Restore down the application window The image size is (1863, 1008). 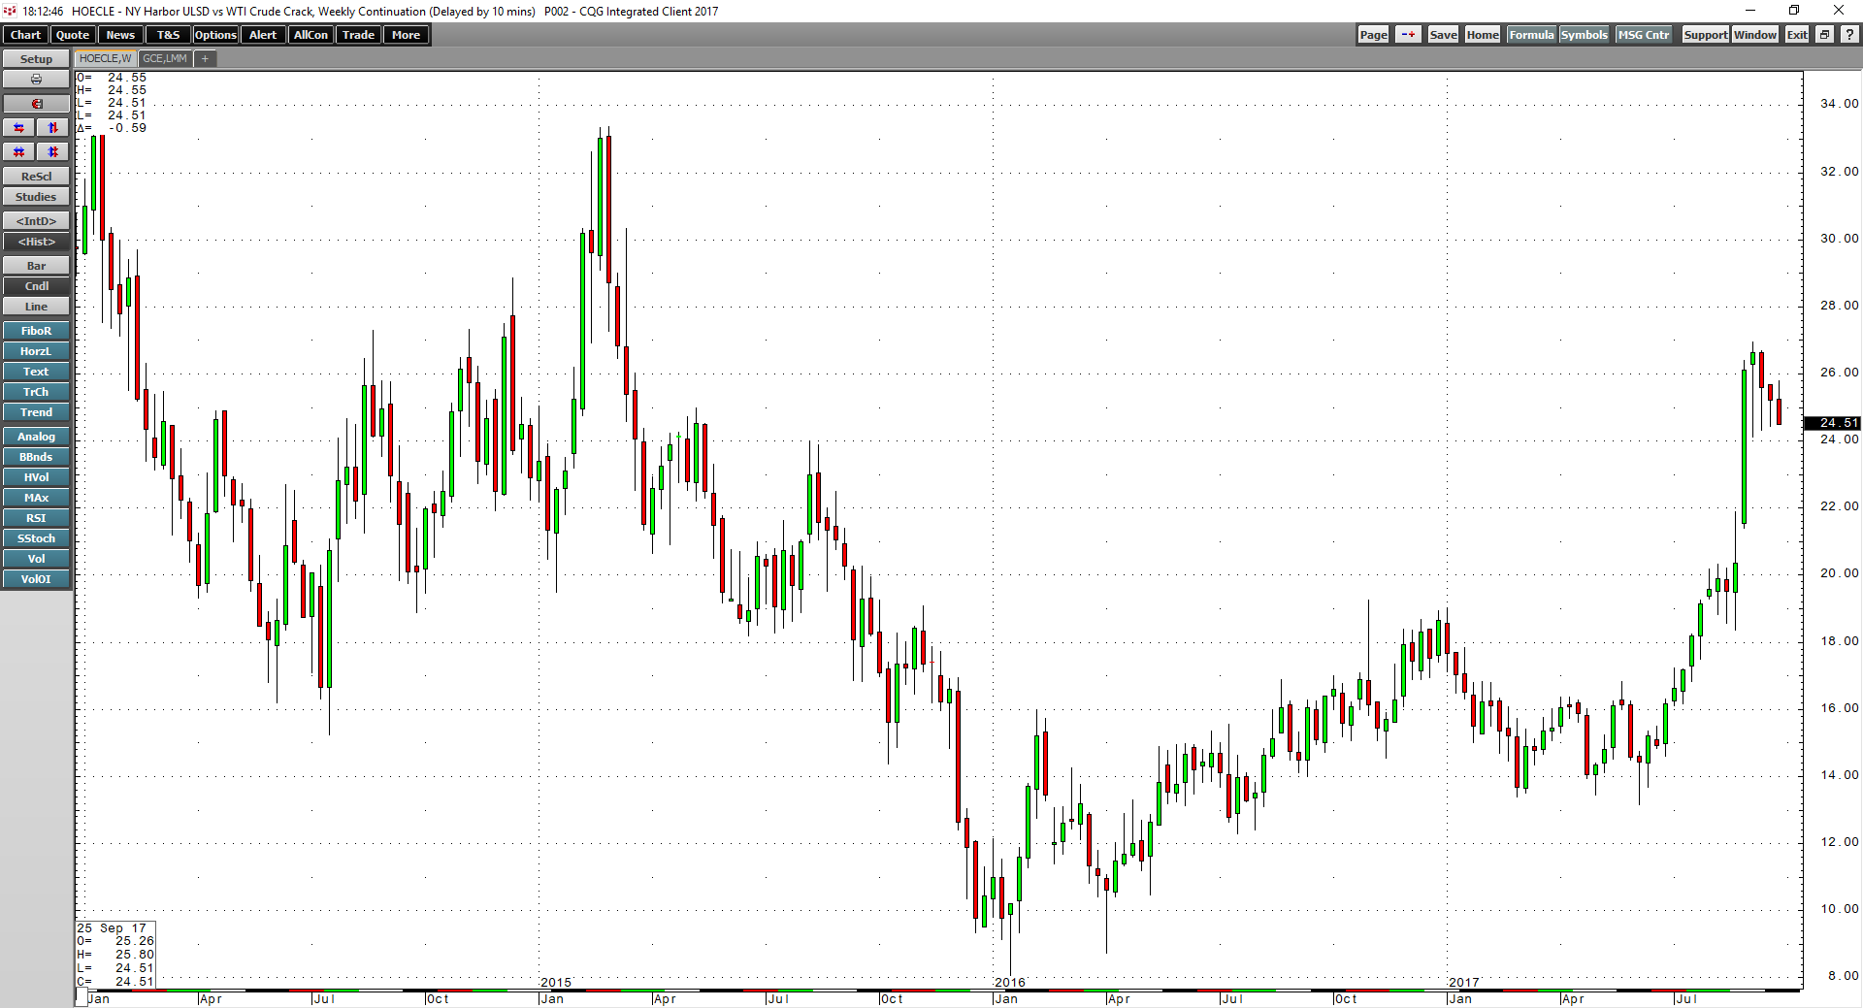1794,11
